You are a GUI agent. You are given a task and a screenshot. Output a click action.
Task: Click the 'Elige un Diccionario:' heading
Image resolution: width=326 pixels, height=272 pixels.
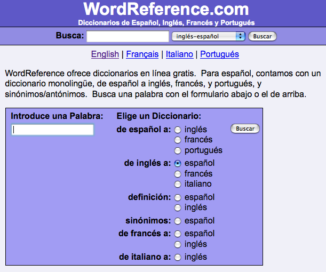[x=159, y=116]
